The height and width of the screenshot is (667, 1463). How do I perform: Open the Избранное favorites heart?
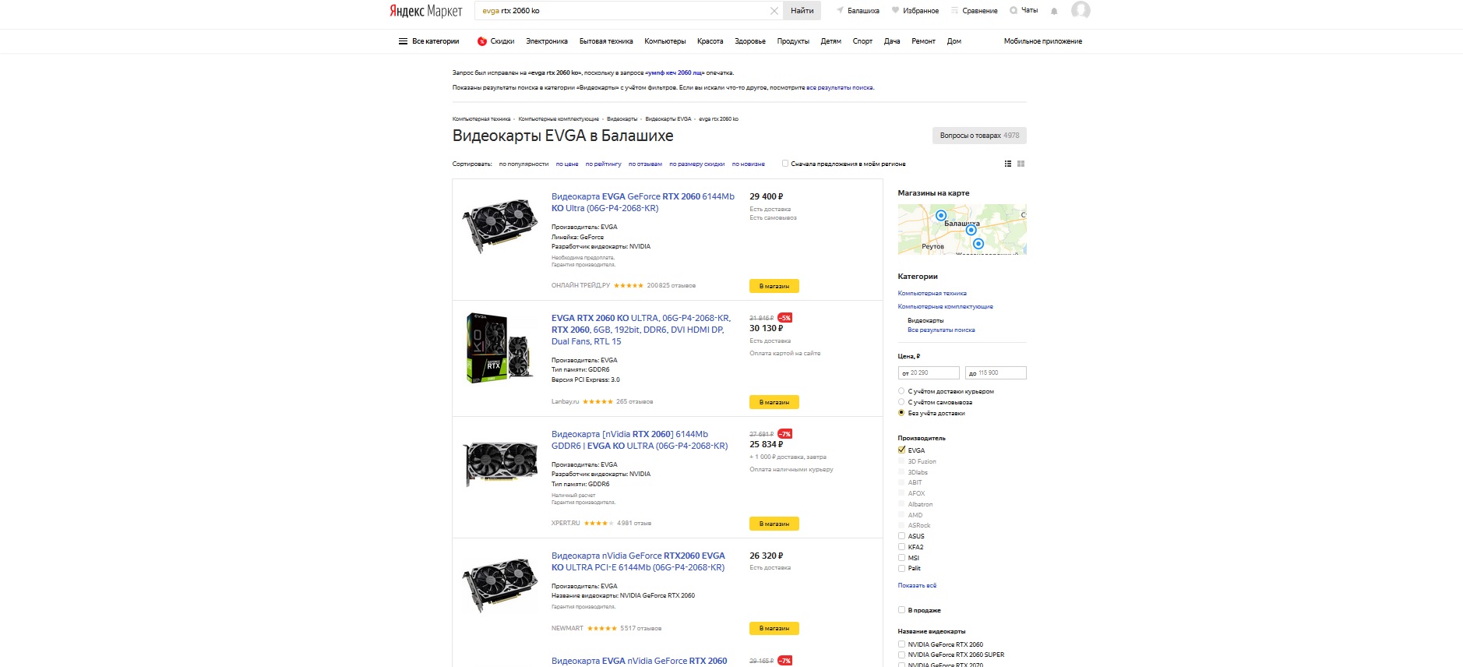[915, 11]
